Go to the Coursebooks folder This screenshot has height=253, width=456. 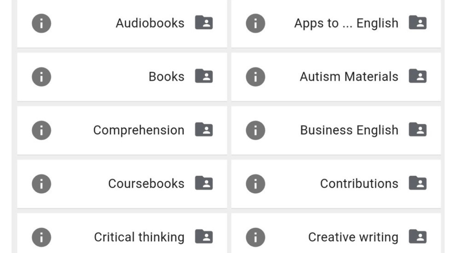[x=146, y=184]
